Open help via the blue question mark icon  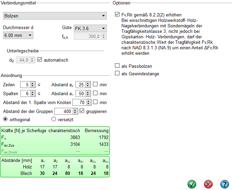(x=224, y=184)
